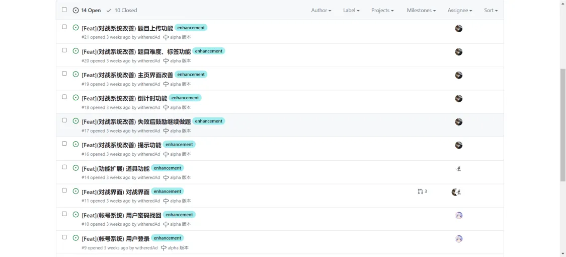Open issue titled 题目难度、标签功能

point(136,52)
